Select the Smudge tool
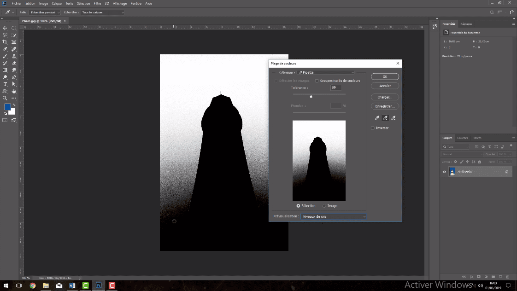Image resolution: width=517 pixels, height=291 pixels. pyautogui.click(x=14, y=70)
